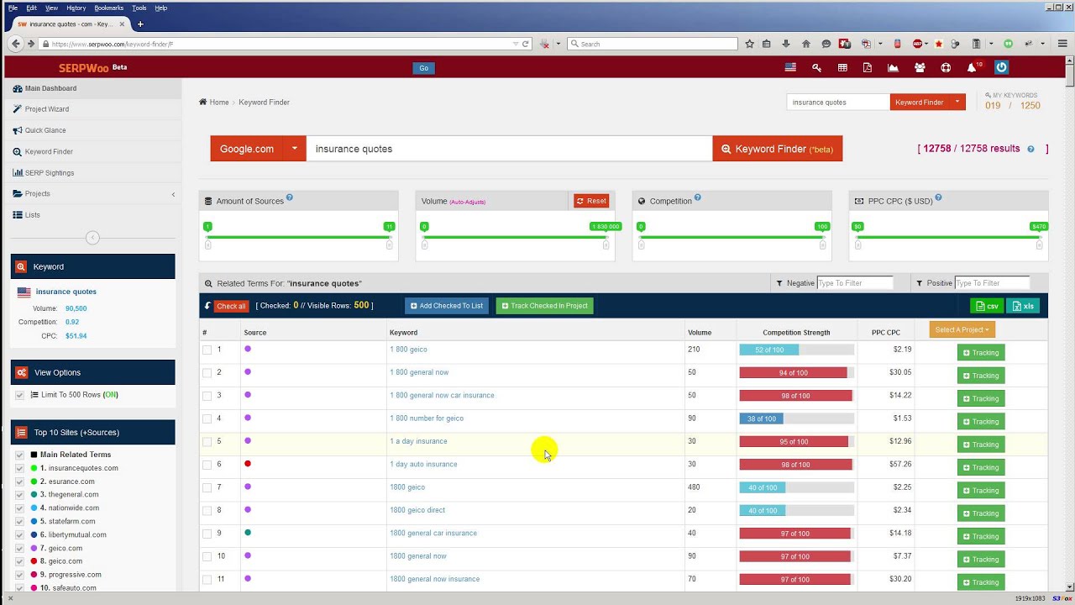Click the Amount of Sources slider track
Screen dimensions: 1075x605
(x=298, y=238)
